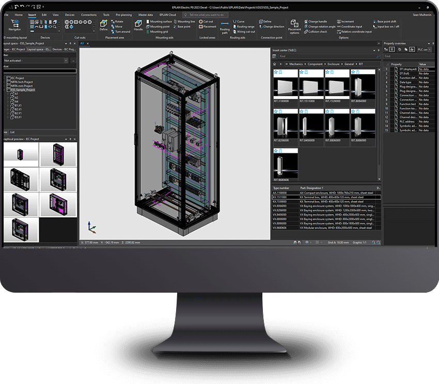The height and width of the screenshot is (384, 439).
Task: Select row VX.9680606 Modular enclosure
Action: (326, 228)
